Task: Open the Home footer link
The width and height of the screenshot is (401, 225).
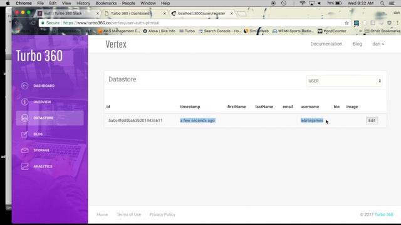Action: point(102,214)
